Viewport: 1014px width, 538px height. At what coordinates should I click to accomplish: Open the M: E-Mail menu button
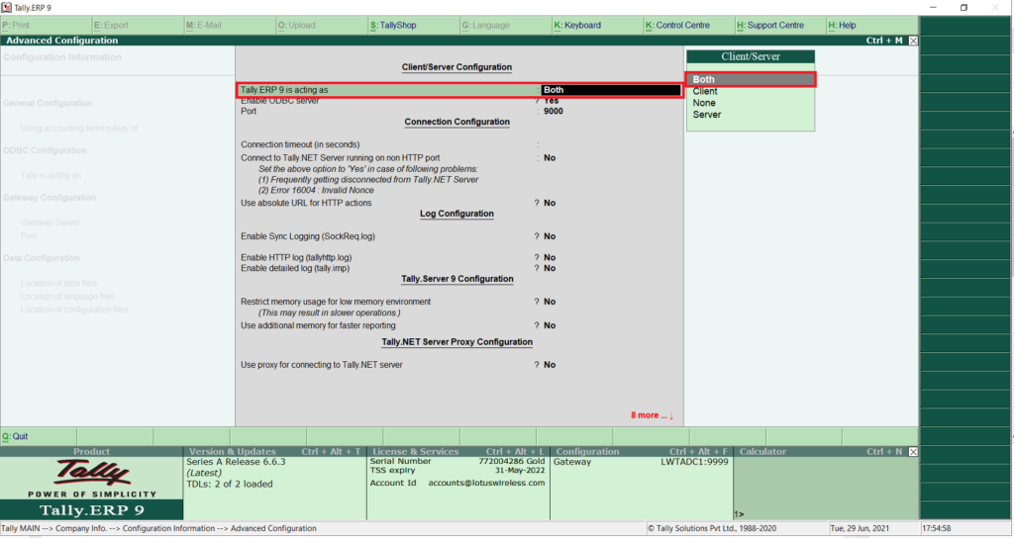230,25
